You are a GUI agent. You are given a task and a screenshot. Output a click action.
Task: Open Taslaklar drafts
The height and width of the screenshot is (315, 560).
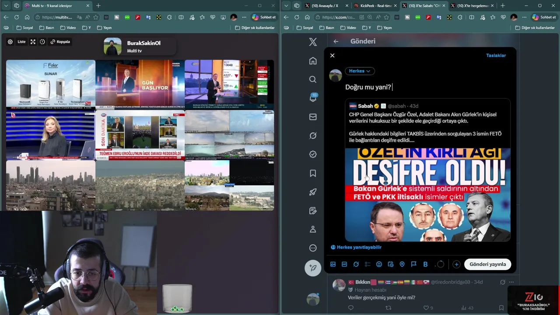496,56
